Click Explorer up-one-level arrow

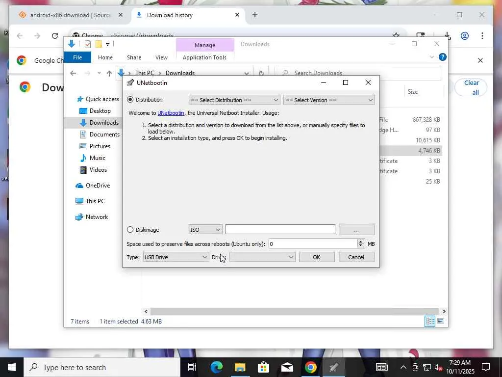[109, 74]
